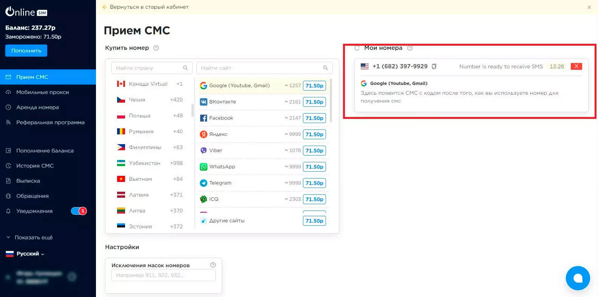
Task: Select the Эстония country row
Action: point(150,226)
